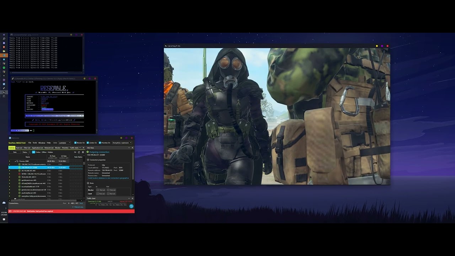This screenshot has height=256, width=455.
Task: Check the Limit Out 'Not set' checkbox
Action: pyautogui.click(x=108, y=194)
